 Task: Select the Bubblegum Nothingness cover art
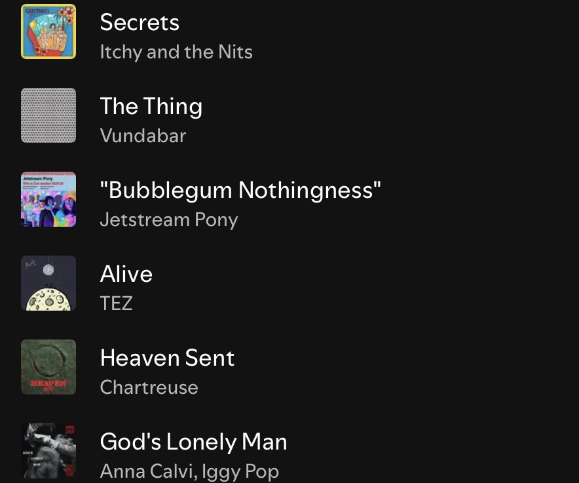(x=48, y=199)
